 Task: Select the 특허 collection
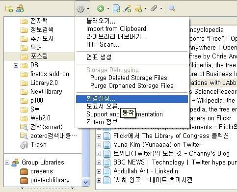36,47
